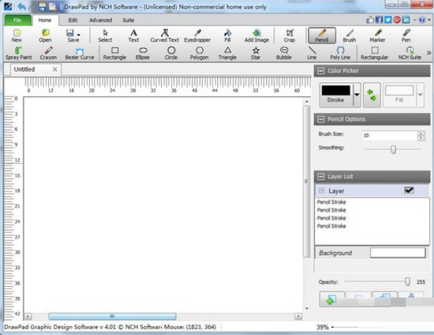Screen dimensions: 434x335
Task: Choose the Bubble shape tool
Action: pyautogui.click(x=284, y=54)
